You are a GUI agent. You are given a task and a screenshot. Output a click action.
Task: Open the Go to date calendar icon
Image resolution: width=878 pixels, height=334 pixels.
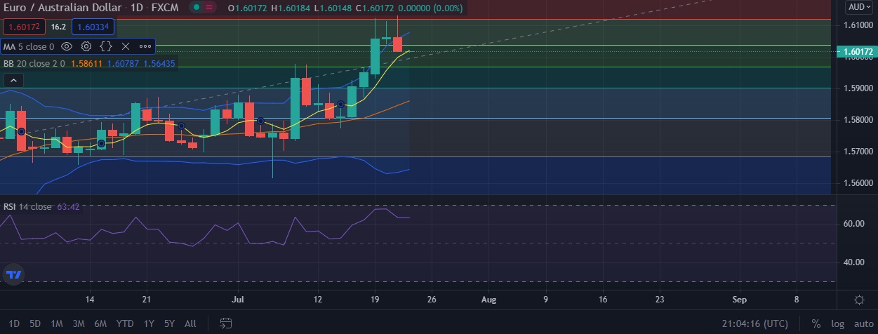226,323
